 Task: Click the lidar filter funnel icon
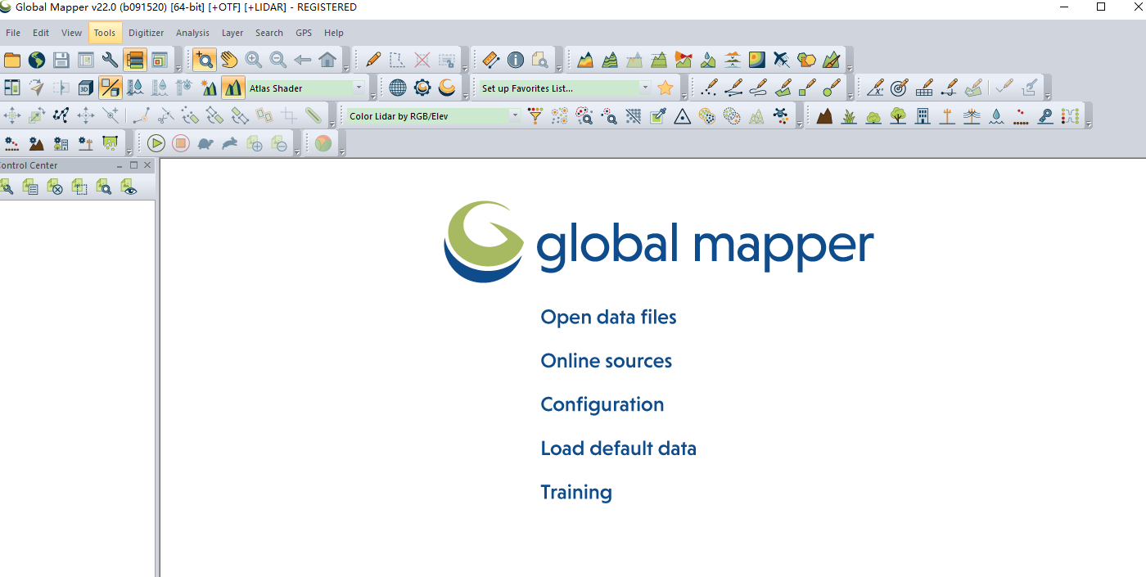point(534,115)
